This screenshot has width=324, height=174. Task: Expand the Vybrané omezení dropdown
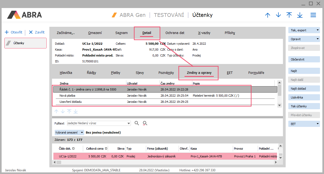pyautogui.click(x=82, y=133)
